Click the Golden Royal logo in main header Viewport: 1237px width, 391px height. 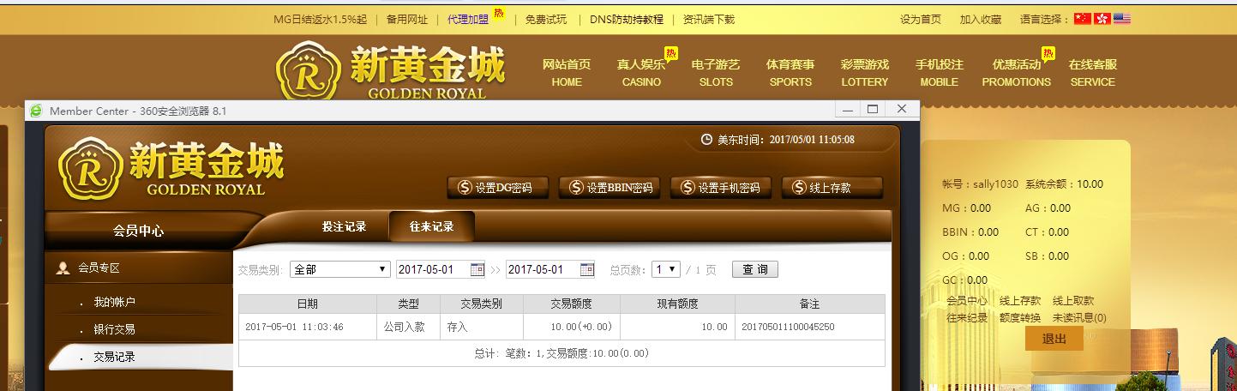click(390, 70)
